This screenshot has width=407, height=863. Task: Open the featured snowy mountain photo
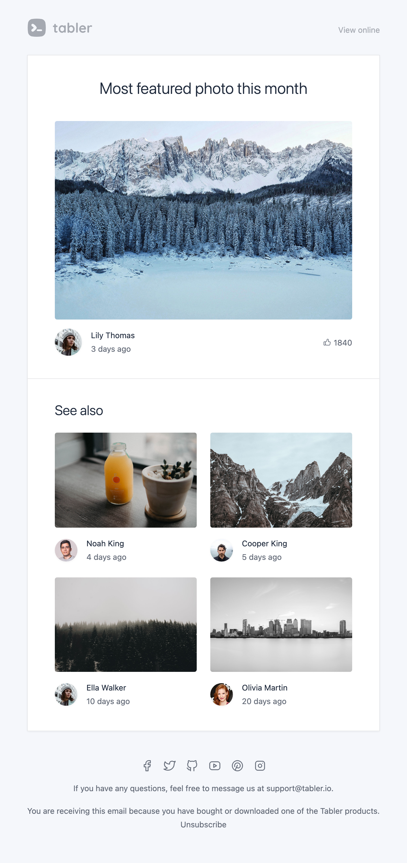pos(203,220)
